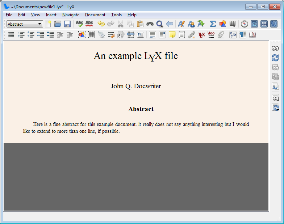The image size is (284, 224).
Task: Paste from clipboard icon
Action: (140, 24)
